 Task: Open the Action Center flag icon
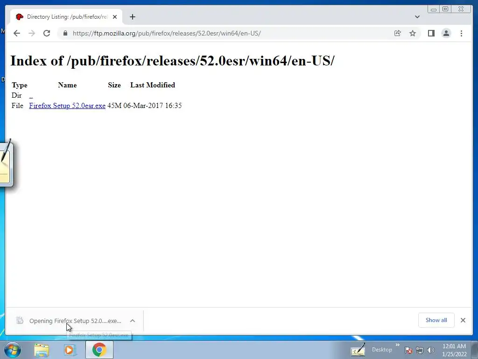tap(408, 350)
